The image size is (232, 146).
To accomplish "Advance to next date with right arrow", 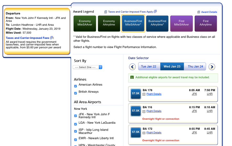I will (x=212, y=67).
